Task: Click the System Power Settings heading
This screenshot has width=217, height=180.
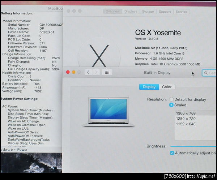Action: 20,99
